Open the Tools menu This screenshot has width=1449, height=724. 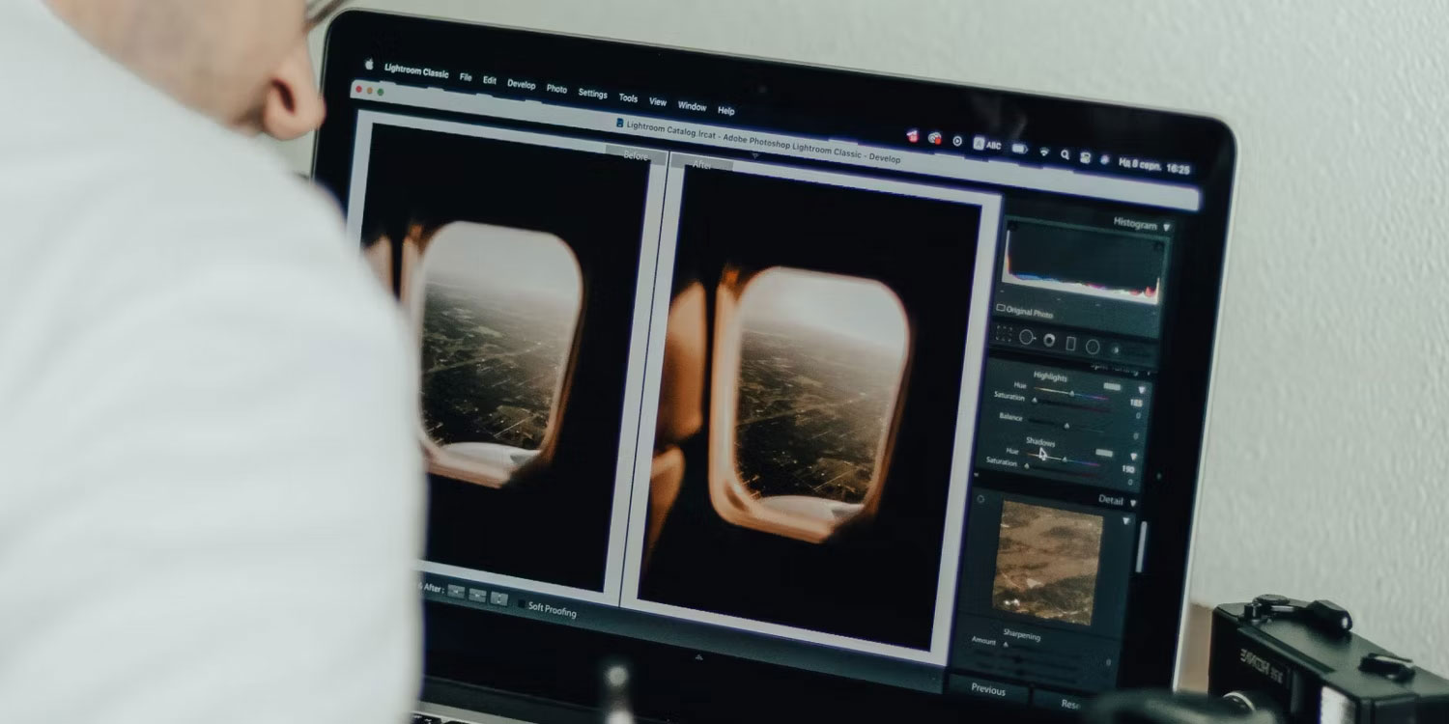(628, 98)
